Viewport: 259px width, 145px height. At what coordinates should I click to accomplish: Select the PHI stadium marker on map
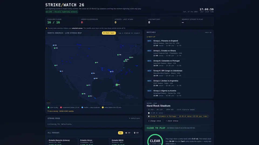124,61
